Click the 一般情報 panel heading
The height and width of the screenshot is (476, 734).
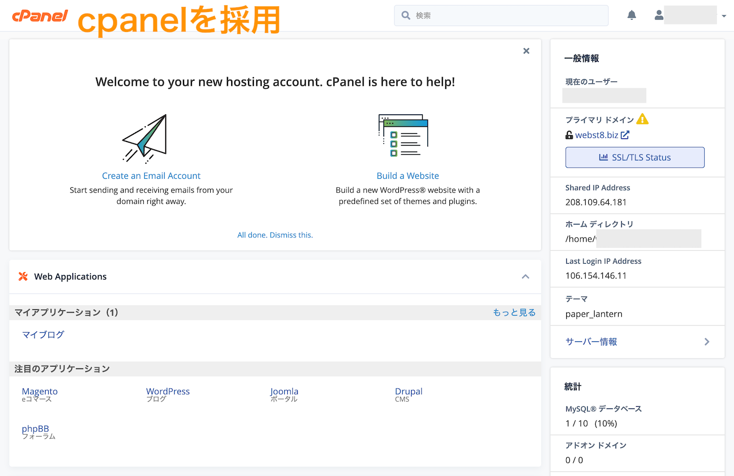(581, 58)
